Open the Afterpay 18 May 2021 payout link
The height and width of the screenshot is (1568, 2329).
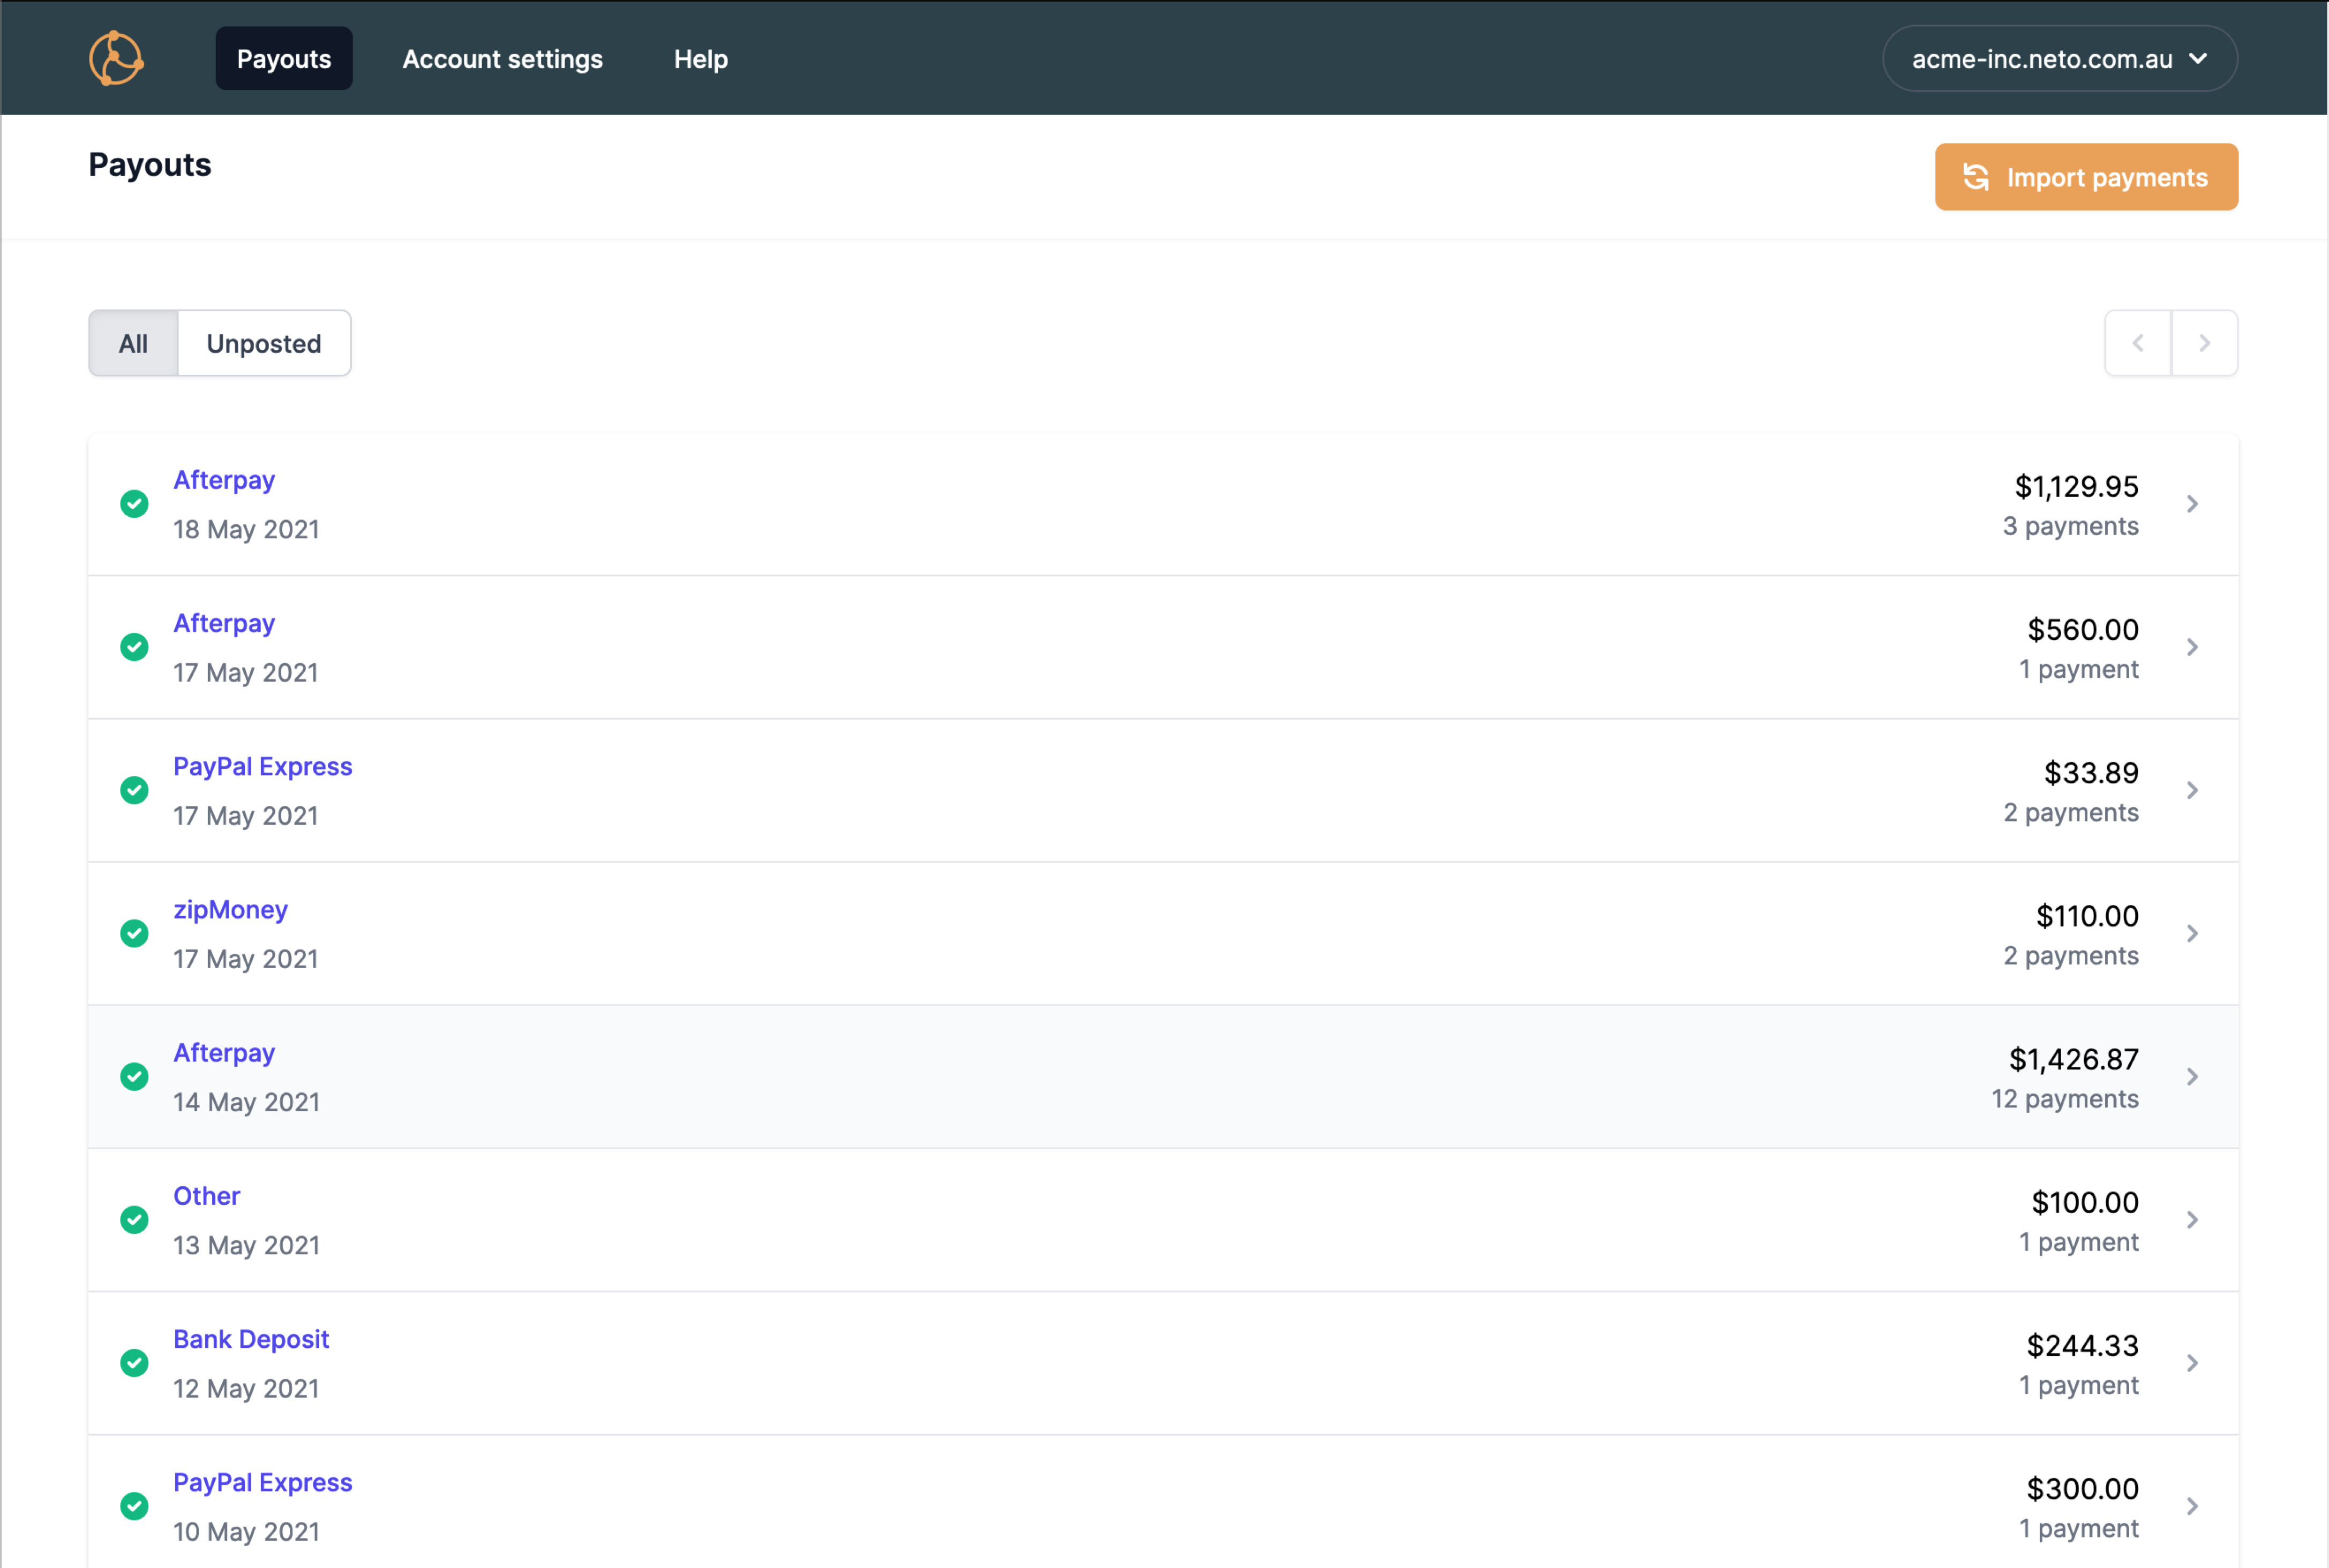[x=224, y=480]
